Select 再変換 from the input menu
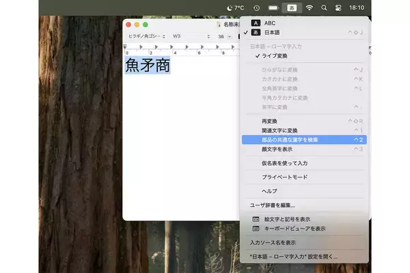 270,121
